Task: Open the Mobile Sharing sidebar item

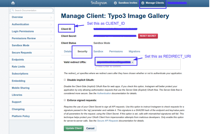Action: (x=32, y=88)
